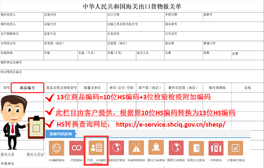Select the 贸易国(地区) field

tap(75, 46)
